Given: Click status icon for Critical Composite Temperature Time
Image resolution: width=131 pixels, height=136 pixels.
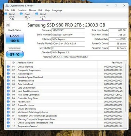Looking at the screenshot, I should point(8,123).
